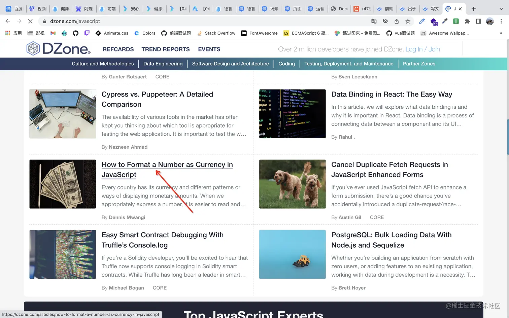Bookmark this page with the star icon
Viewport: 509px width, 318px height.
[408, 21]
